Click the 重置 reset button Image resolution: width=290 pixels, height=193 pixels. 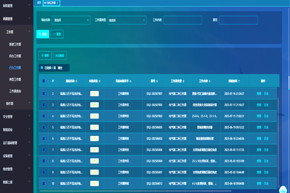coord(57,34)
